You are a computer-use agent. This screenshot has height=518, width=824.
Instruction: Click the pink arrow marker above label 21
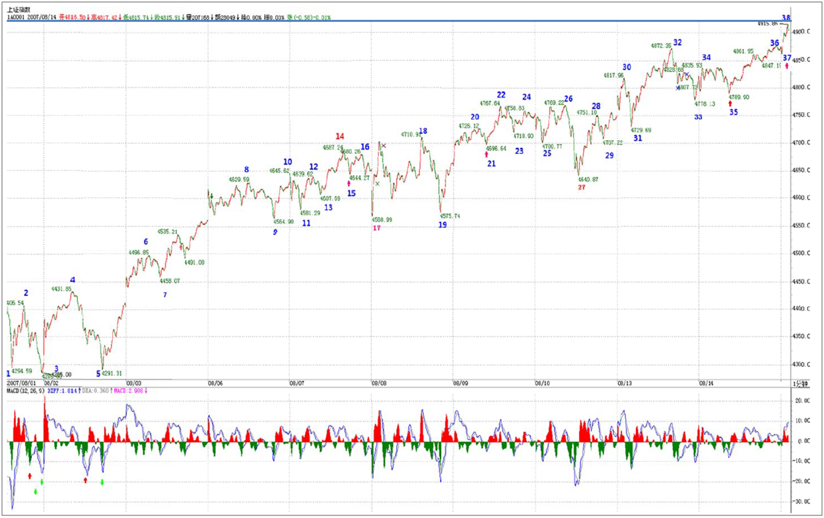click(487, 154)
